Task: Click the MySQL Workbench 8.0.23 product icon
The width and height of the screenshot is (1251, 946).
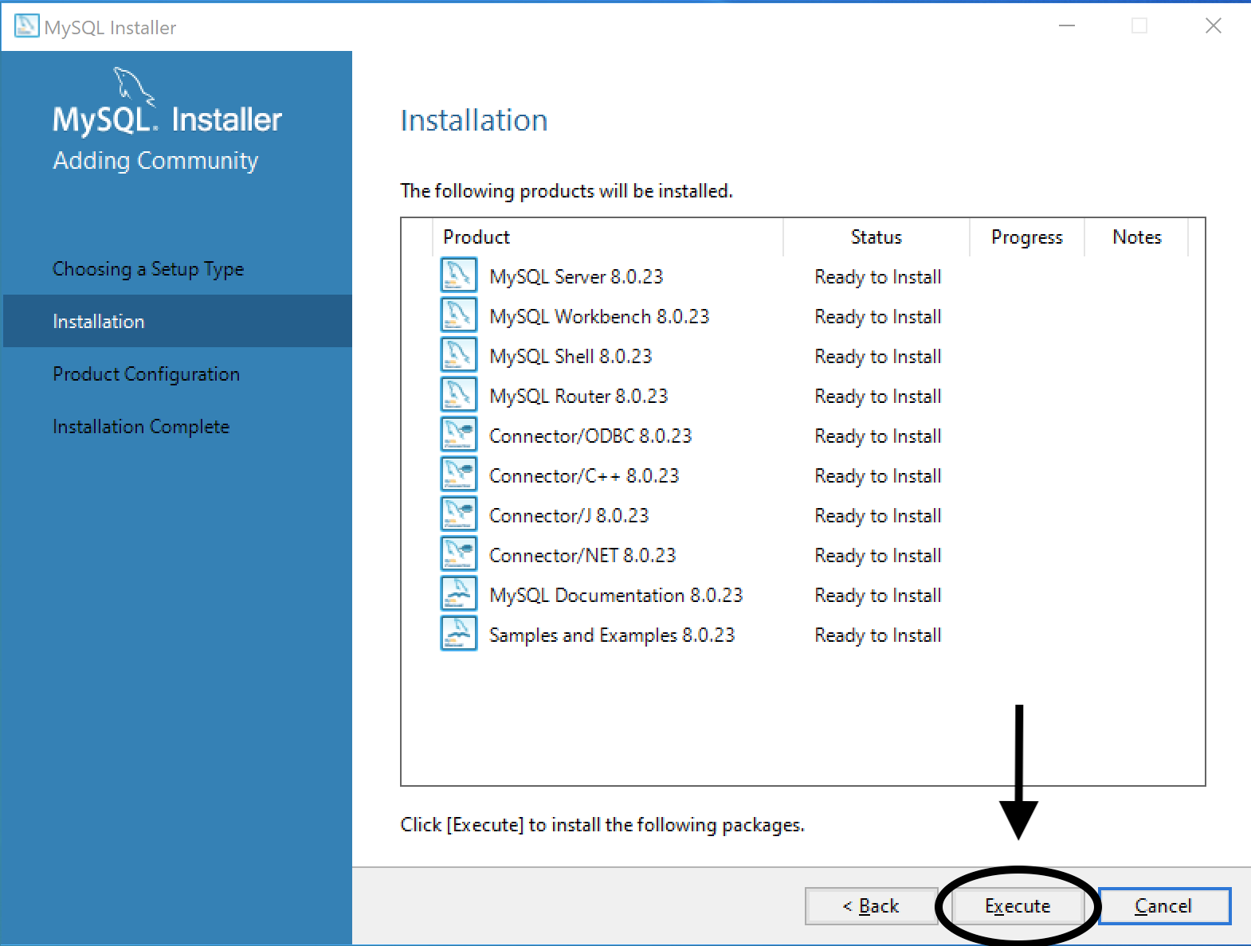Action: 458,315
